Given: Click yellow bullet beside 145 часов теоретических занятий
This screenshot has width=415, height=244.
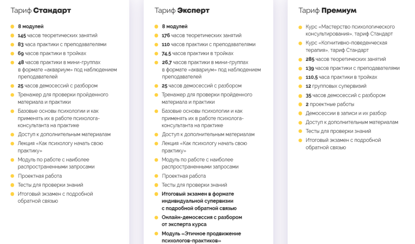Looking at the screenshot, I should pos(12,35).
